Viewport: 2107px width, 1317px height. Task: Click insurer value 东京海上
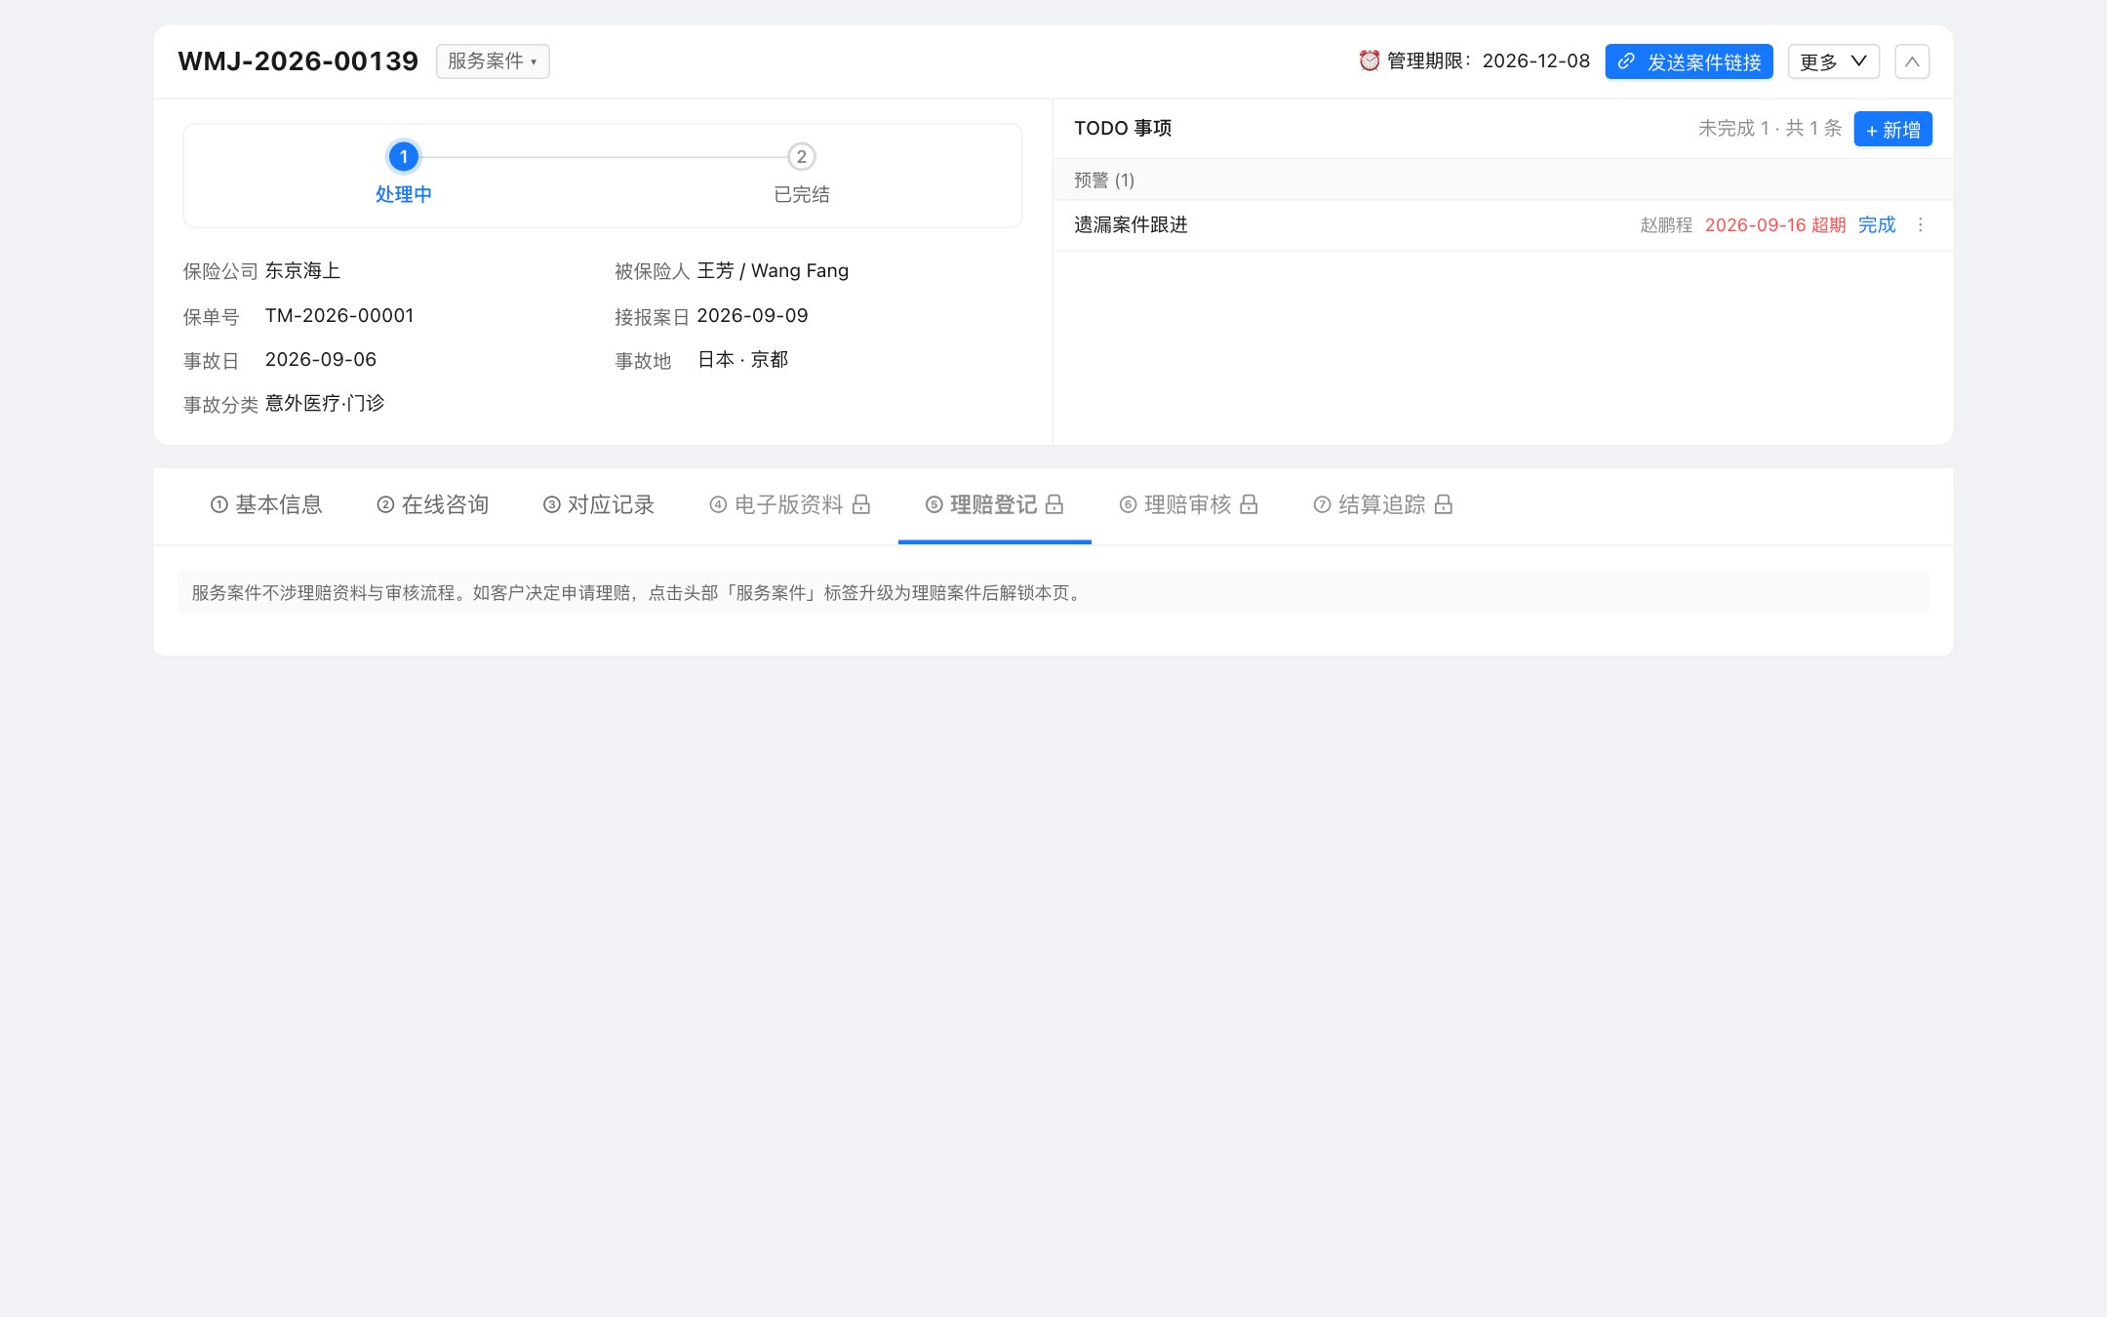[302, 271]
